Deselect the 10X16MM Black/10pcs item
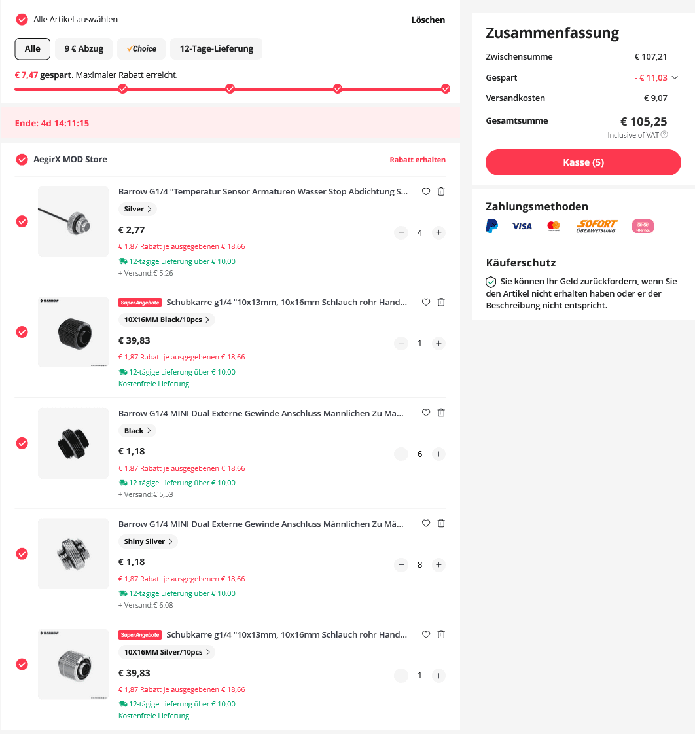 (x=22, y=332)
